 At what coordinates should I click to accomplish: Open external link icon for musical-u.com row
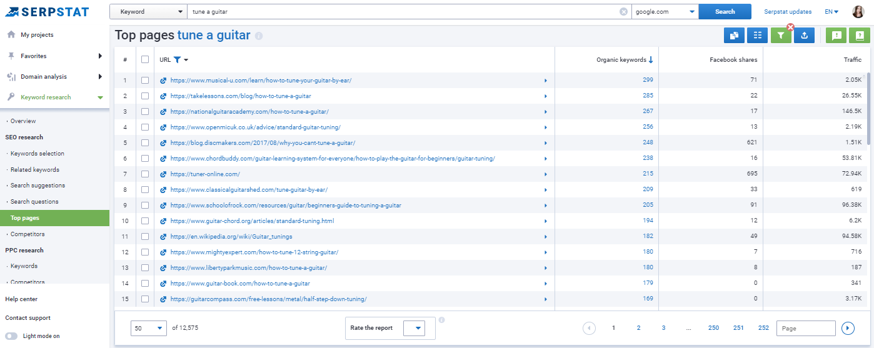[x=163, y=81]
